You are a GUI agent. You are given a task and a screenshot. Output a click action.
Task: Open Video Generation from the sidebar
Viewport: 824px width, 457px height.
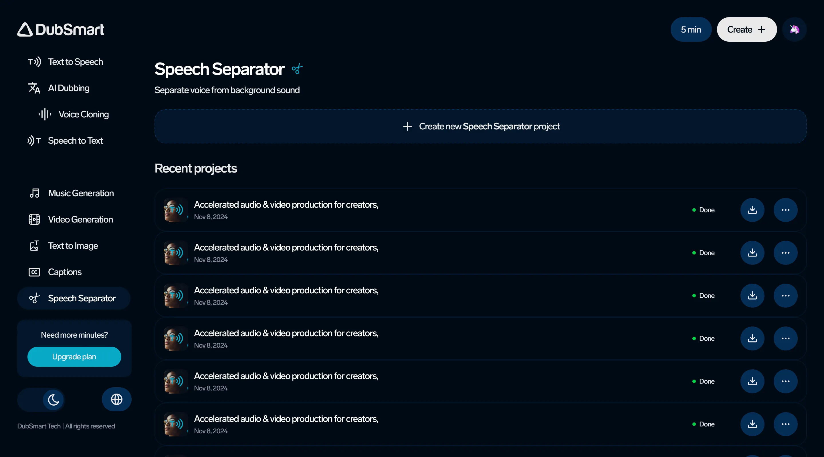point(70,219)
